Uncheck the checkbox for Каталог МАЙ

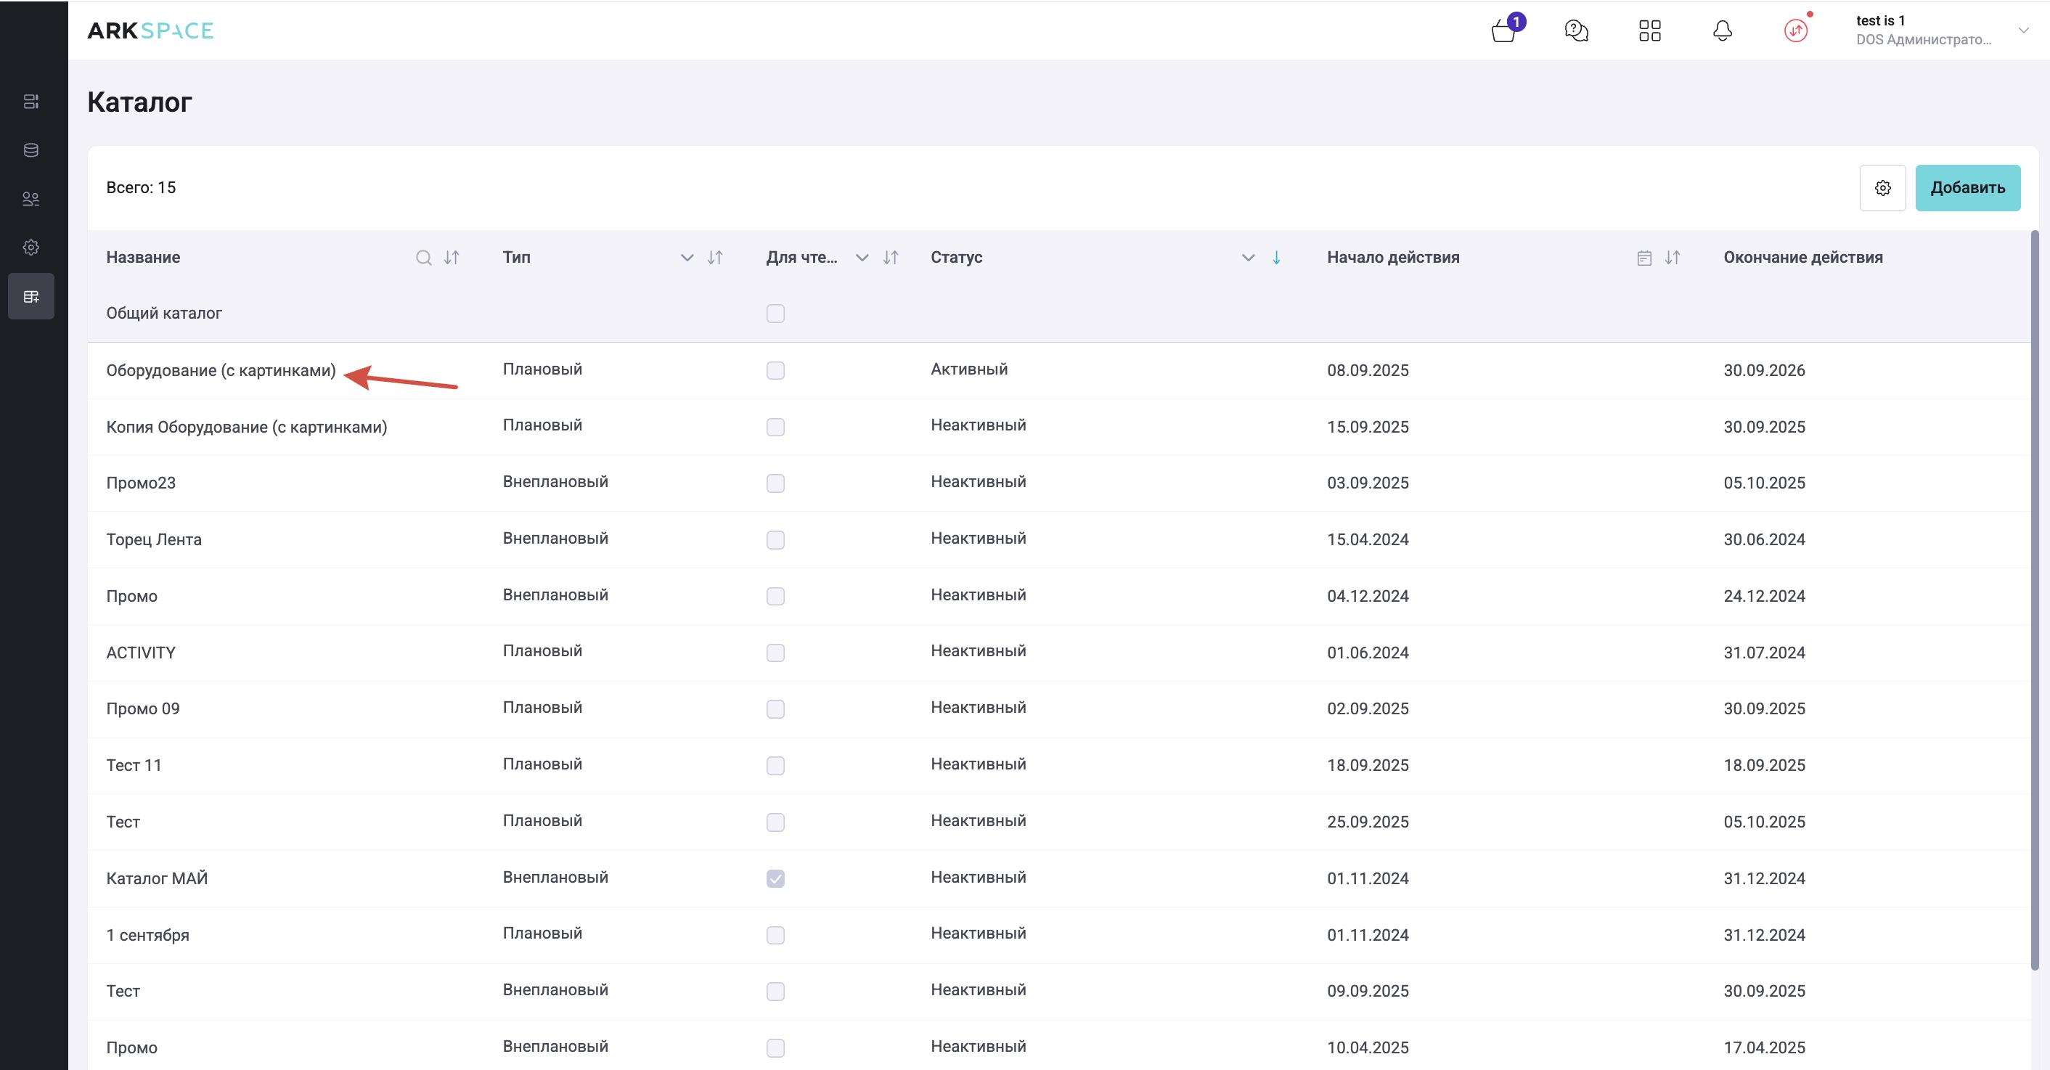click(775, 878)
